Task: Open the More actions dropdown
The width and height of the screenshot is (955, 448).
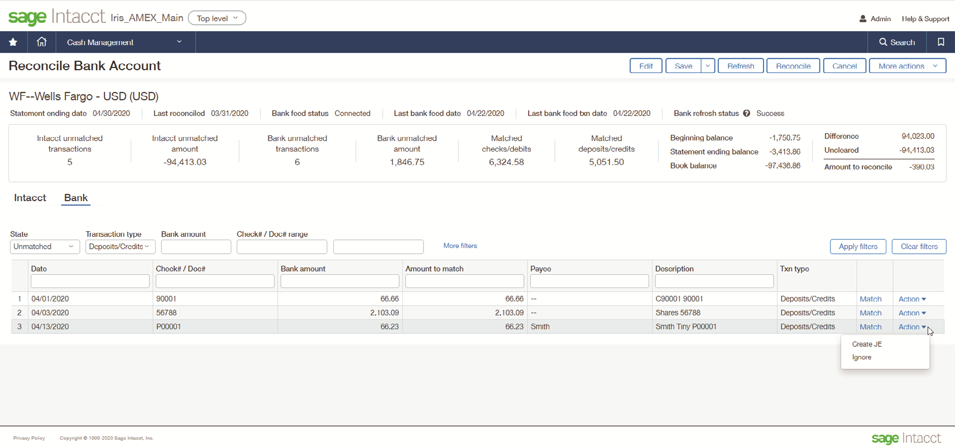Action: coord(908,66)
